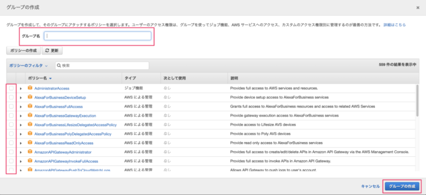This screenshot has height=195, width=426.
Task: Expand the AlexaForBusinessLifesizeDelegatedAccessPolicy row arrow
Action: point(21,125)
